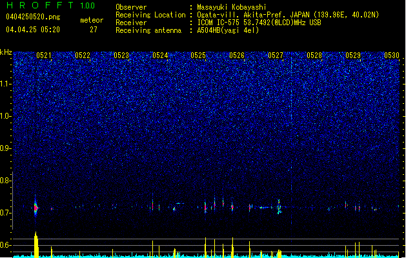Click the 0526 time marker
The height and width of the screenshot is (258, 406).
237,55
